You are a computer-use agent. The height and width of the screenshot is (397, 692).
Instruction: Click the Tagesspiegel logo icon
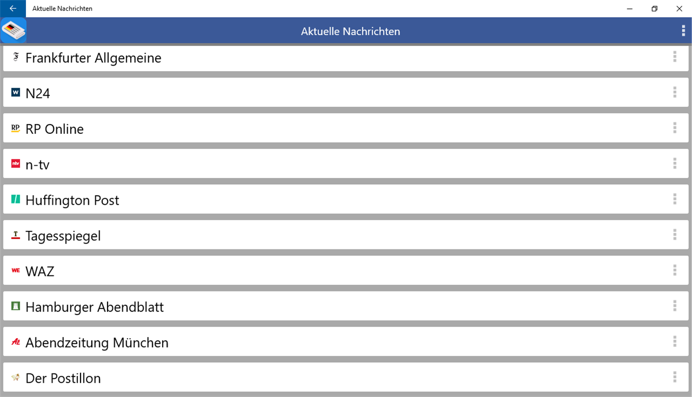coord(16,235)
